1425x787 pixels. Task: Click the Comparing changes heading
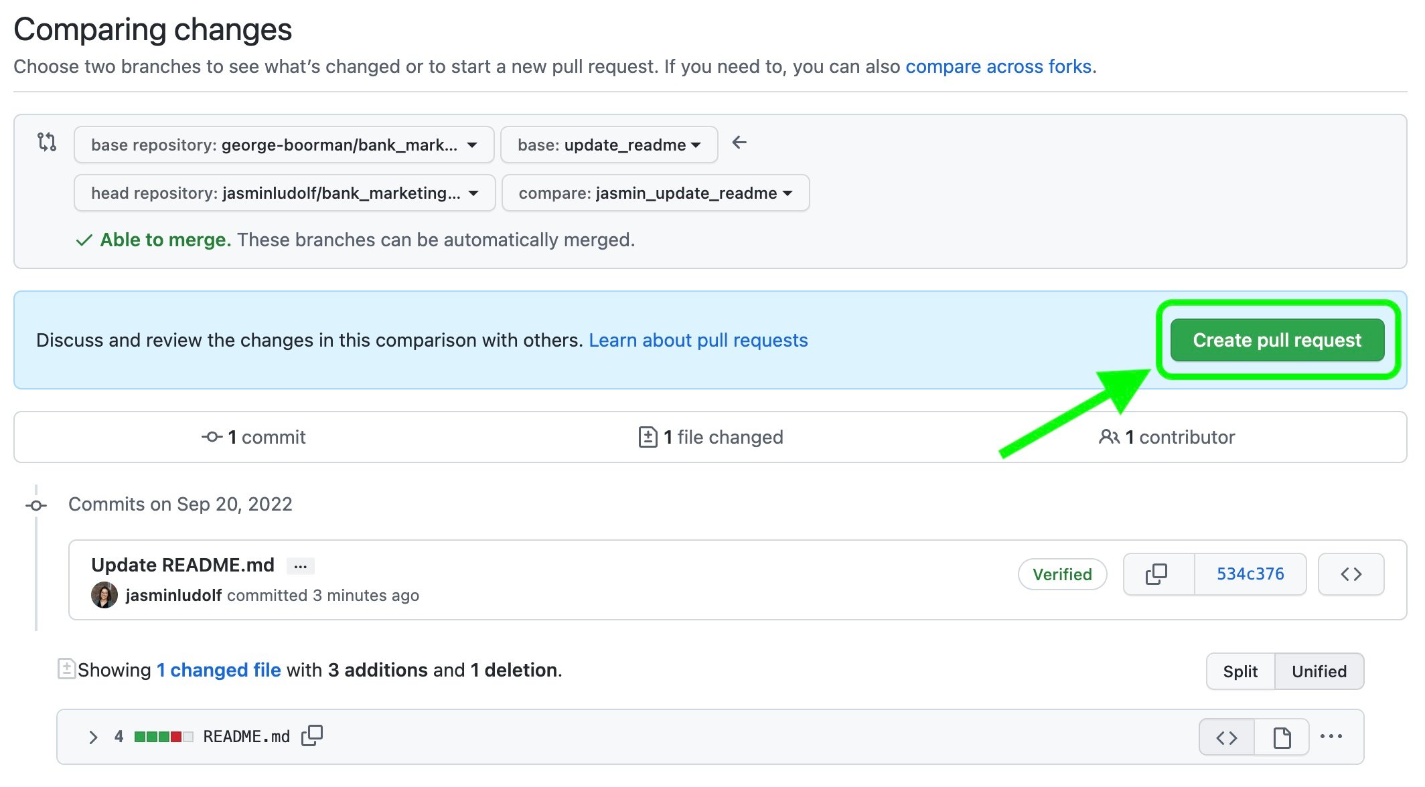pyautogui.click(x=153, y=29)
